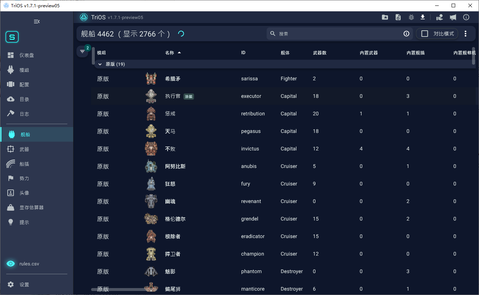Click the horizontal scrollbar at table bottom
The height and width of the screenshot is (295, 479).
pos(118,290)
